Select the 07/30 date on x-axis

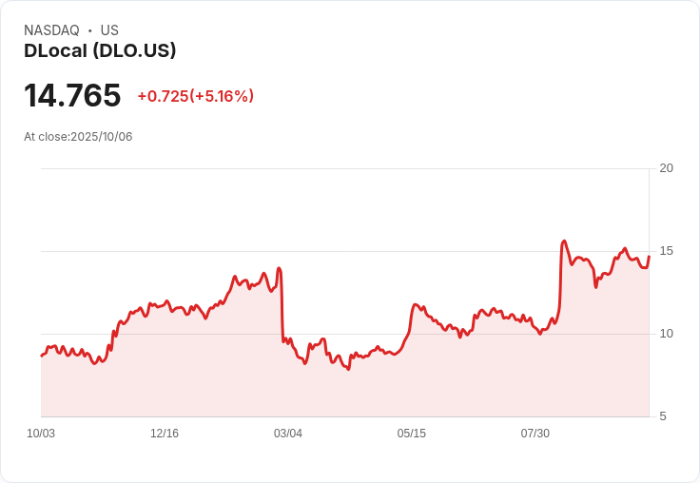pos(535,434)
